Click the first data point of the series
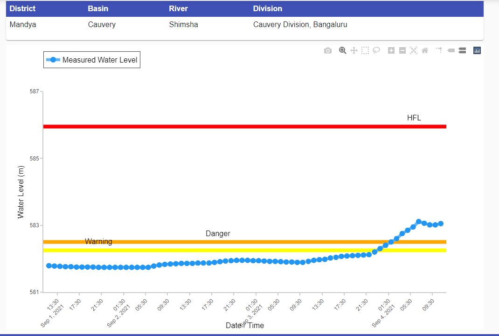Screen dimensions: 499x336 49,266
